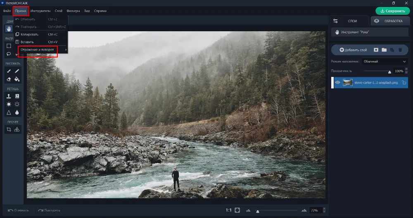Select the rectangular selection tool
The image size is (413, 218).
(x=9, y=46)
